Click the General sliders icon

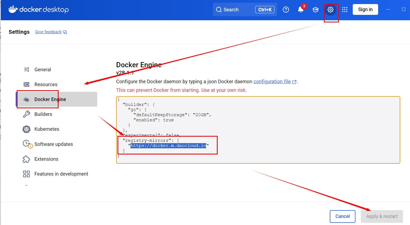(x=26, y=69)
